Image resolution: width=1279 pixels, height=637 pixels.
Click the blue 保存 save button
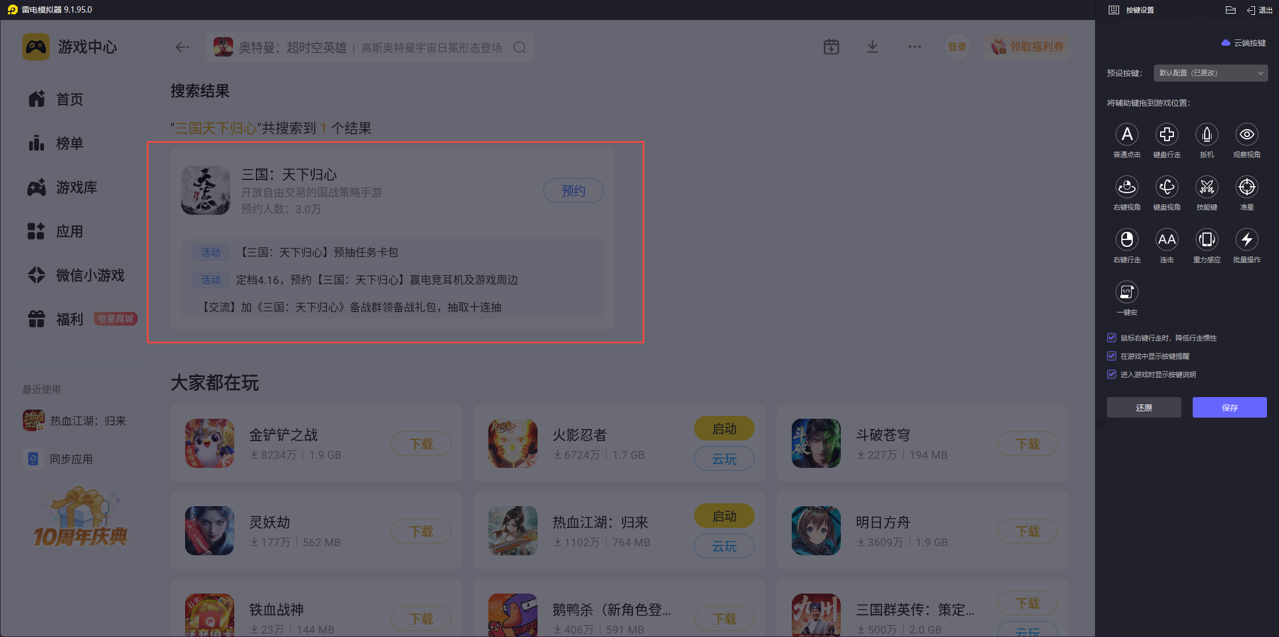[x=1229, y=407]
